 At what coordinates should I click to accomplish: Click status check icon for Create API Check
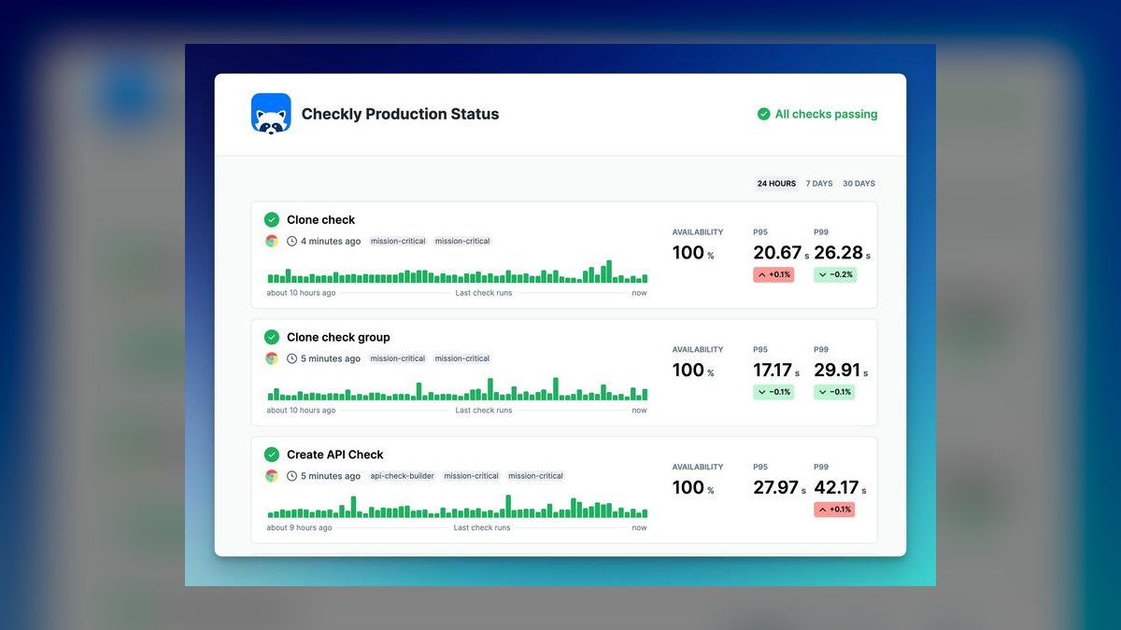tap(272, 455)
